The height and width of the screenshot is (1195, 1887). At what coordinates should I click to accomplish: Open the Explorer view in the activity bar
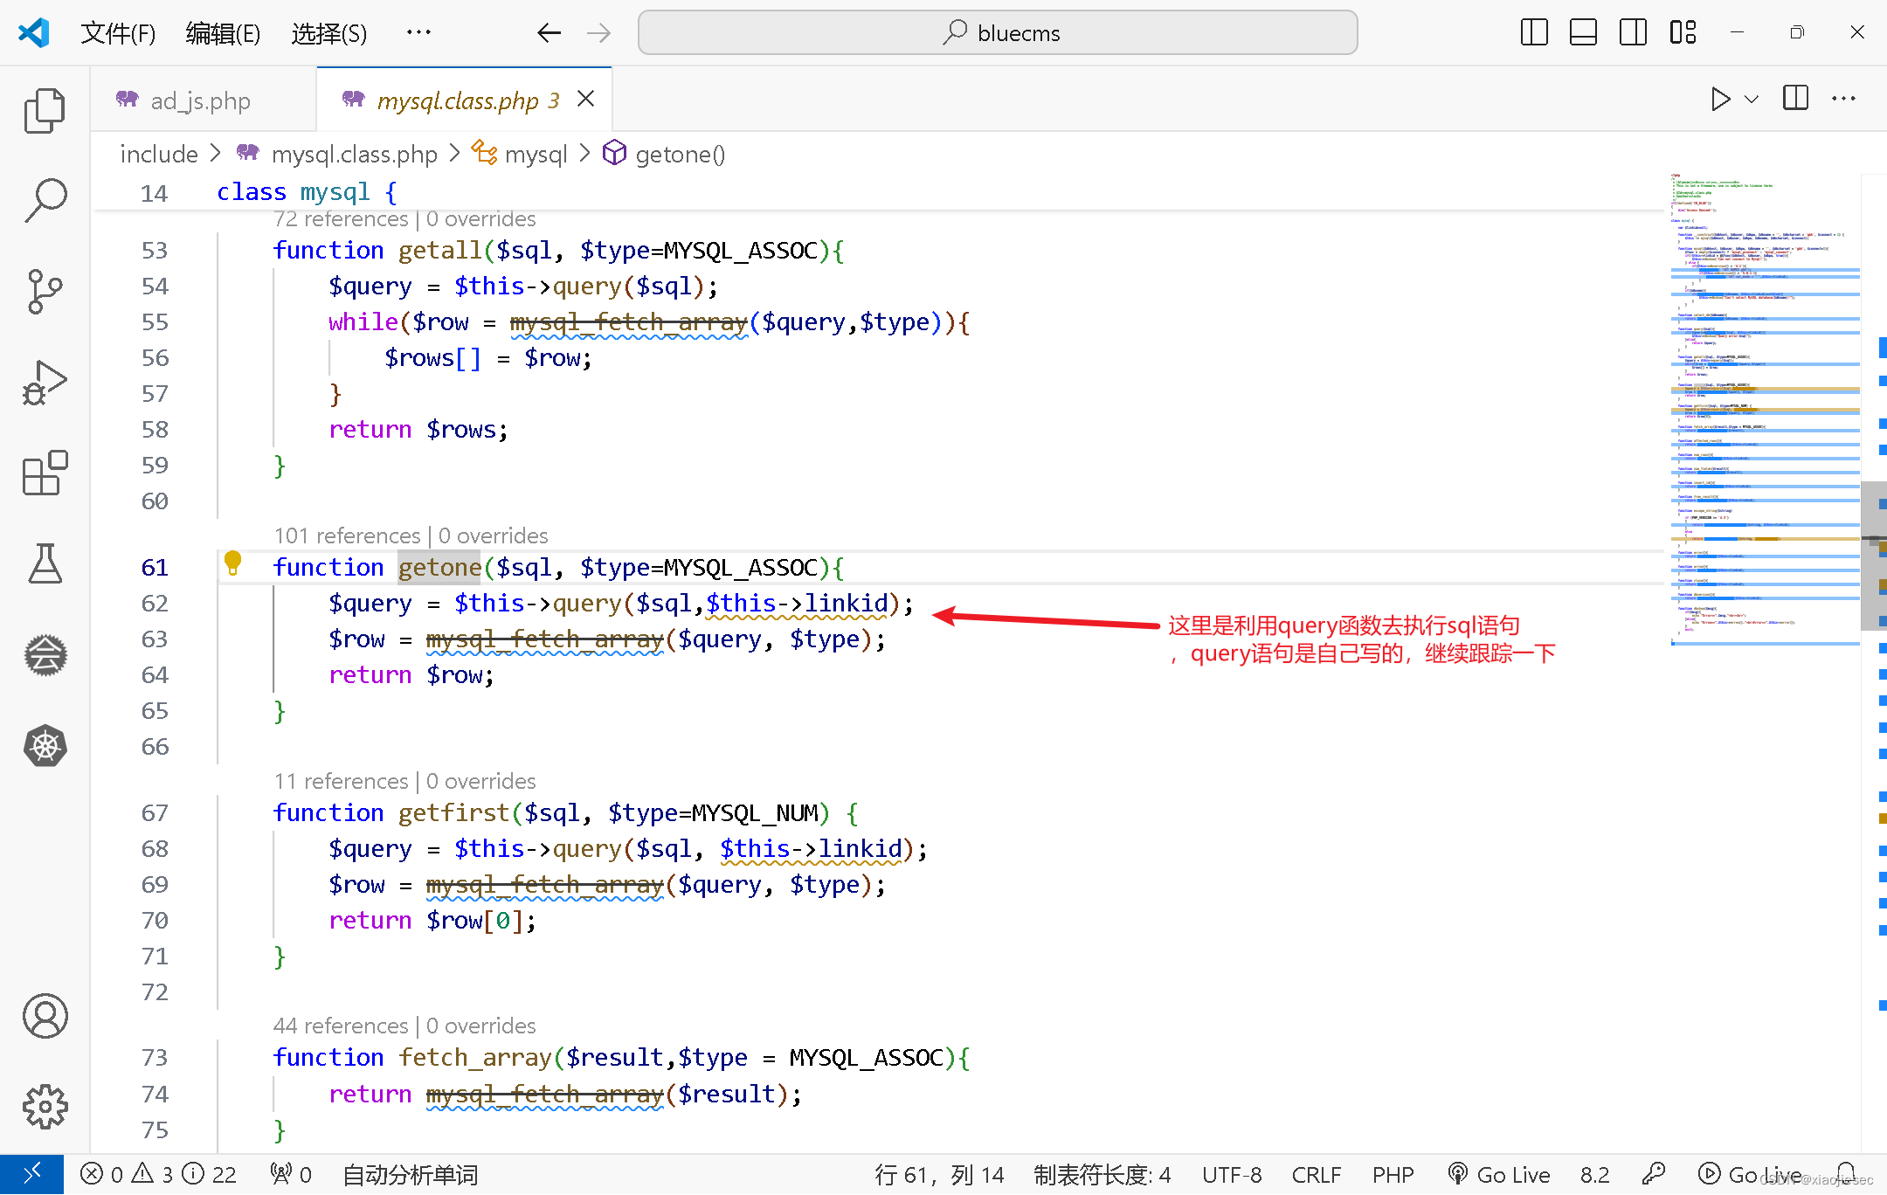pyautogui.click(x=44, y=111)
